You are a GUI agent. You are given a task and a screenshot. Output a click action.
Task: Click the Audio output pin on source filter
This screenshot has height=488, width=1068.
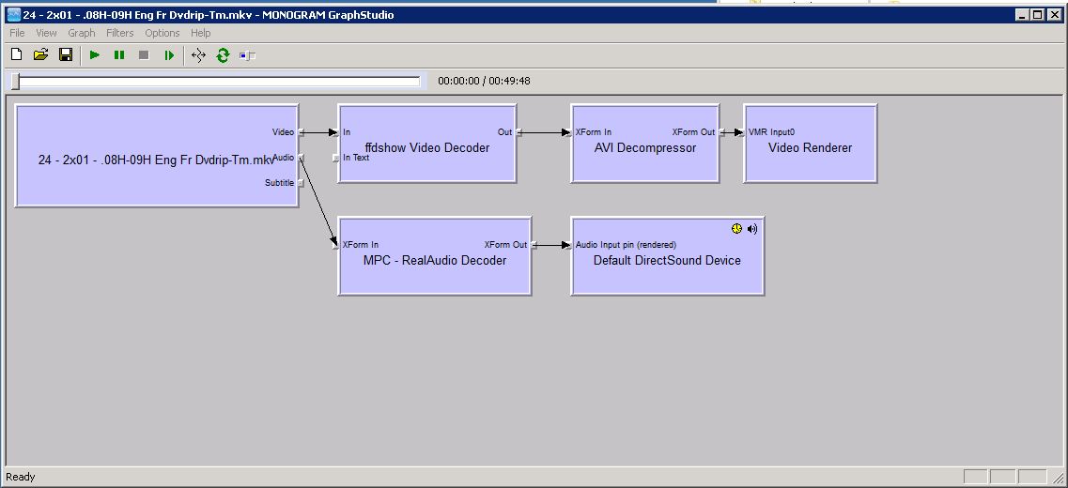(301, 158)
